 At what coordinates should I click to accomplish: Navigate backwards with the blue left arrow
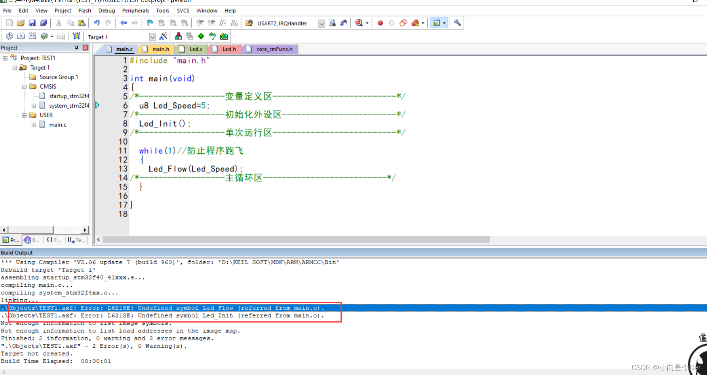point(123,23)
